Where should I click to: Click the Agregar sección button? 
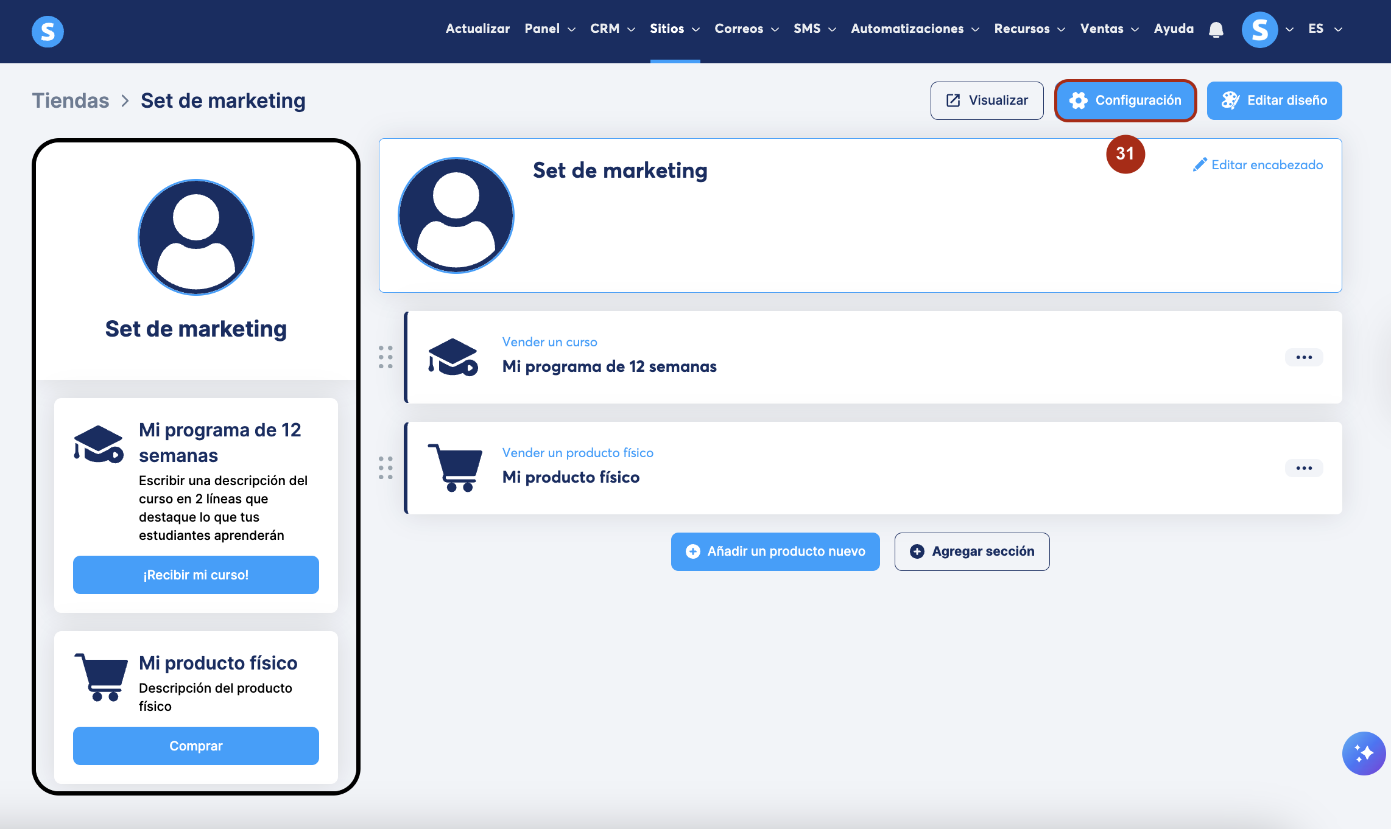click(971, 551)
